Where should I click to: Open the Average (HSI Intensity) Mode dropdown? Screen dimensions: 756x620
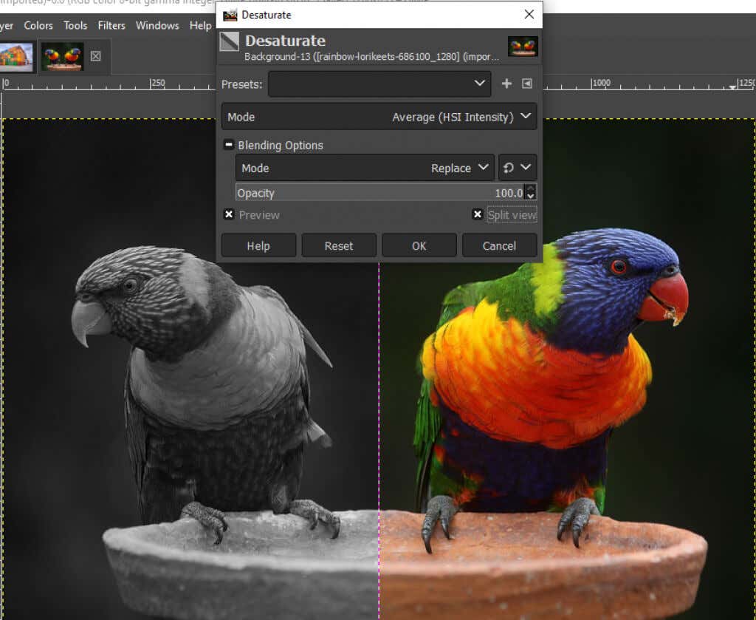coord(458,116)
